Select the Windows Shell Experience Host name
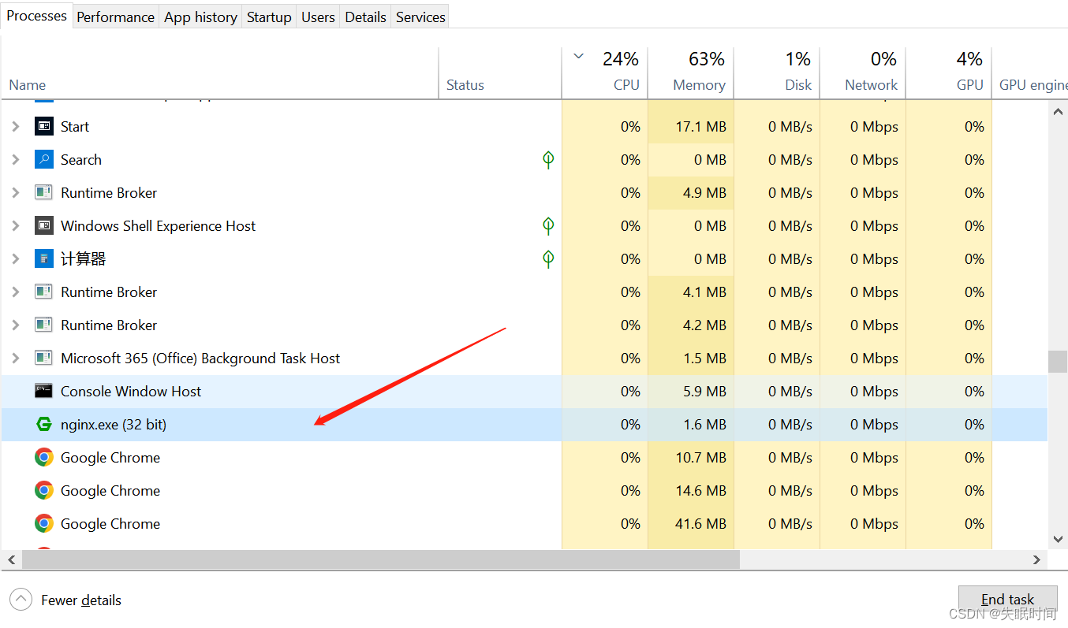Viewport: 1068px width, 628px height. [158, 226]
